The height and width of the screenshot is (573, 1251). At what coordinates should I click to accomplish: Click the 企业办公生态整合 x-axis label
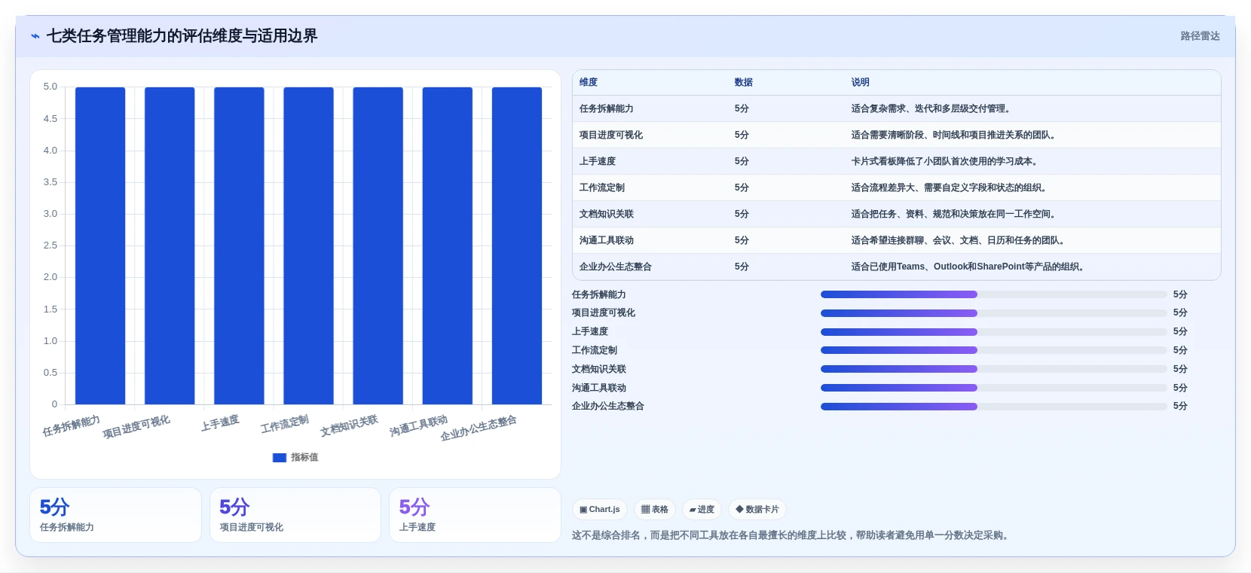coord(479,428)
